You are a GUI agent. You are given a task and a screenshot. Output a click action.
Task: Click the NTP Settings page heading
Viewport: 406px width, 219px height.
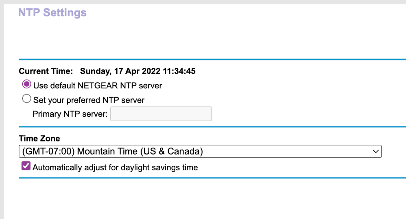click(52, 12)
